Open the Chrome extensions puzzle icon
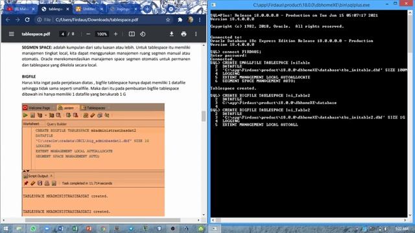 point(180,20)
